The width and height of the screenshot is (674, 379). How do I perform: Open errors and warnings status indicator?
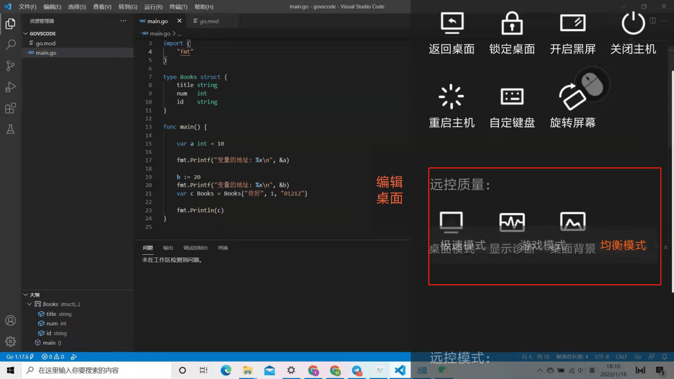pyautogui.click(x=53, y=357)
